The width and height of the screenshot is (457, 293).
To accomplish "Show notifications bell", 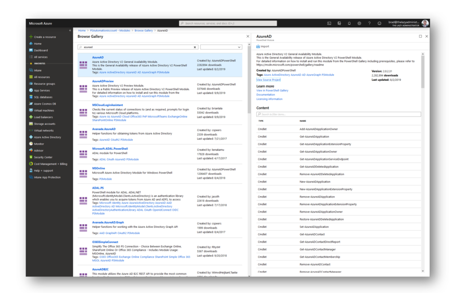I will (349, 23).
